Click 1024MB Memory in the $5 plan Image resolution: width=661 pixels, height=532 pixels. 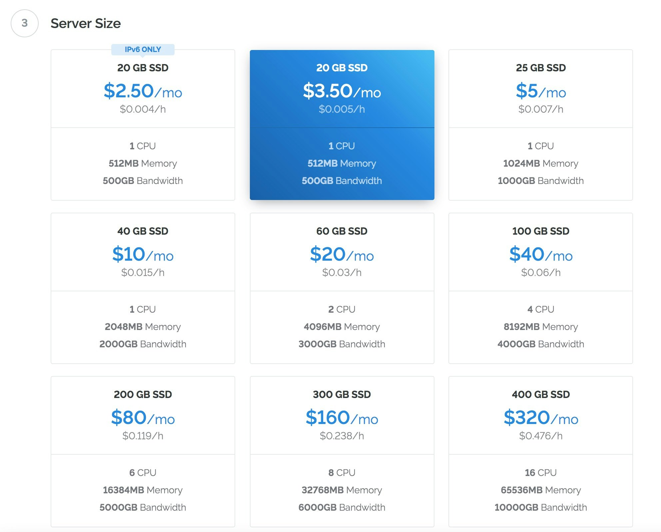[x=540, y=163]
